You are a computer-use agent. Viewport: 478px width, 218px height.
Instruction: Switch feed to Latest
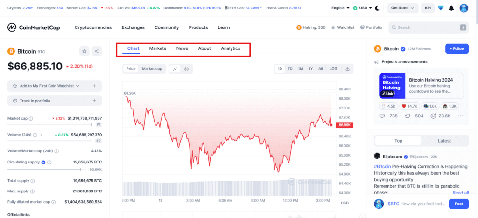pos(444,141)
